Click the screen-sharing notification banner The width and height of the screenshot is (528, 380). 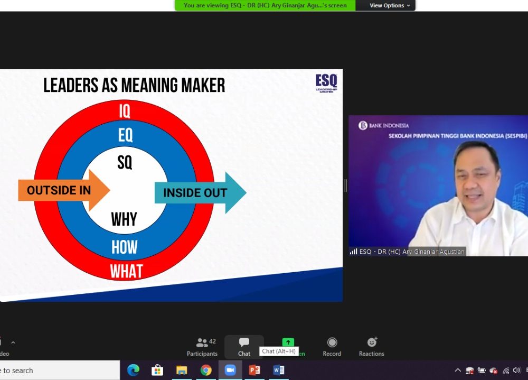(265, 5)
